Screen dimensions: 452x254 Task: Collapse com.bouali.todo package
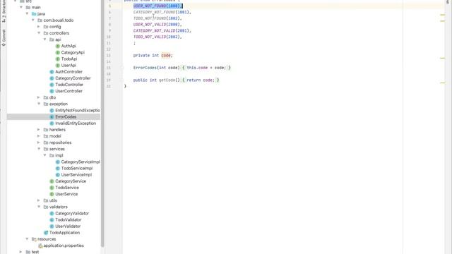coord(33,20)
